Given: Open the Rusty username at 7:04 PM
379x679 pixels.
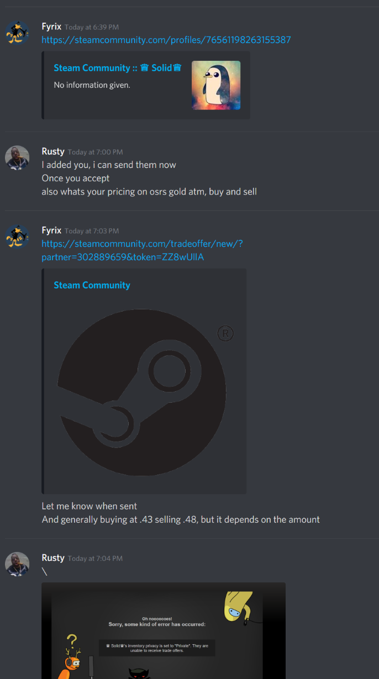Looking at the screenshot, I should point(53,558).
